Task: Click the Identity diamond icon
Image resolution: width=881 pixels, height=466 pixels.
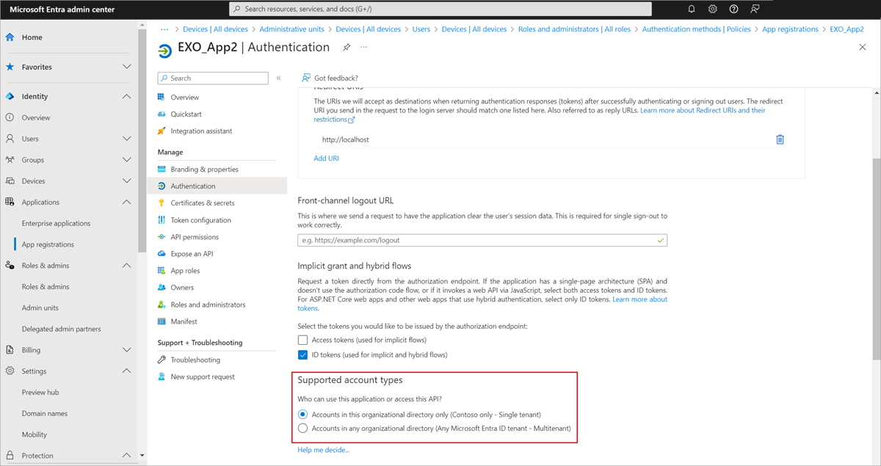Action: (10, 96)
